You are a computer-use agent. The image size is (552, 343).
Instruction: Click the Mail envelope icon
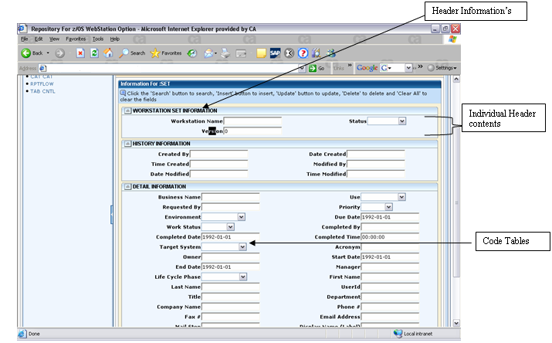[208, 53]
